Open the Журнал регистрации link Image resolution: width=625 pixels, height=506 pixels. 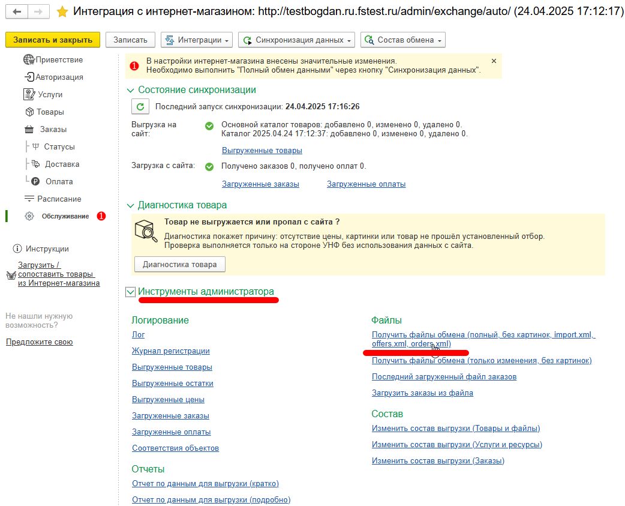click(170, 351)
